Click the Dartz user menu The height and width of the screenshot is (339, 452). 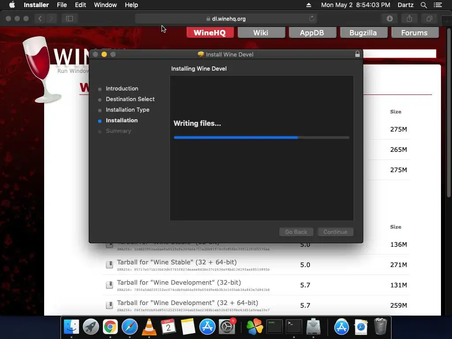click(405, 5)
